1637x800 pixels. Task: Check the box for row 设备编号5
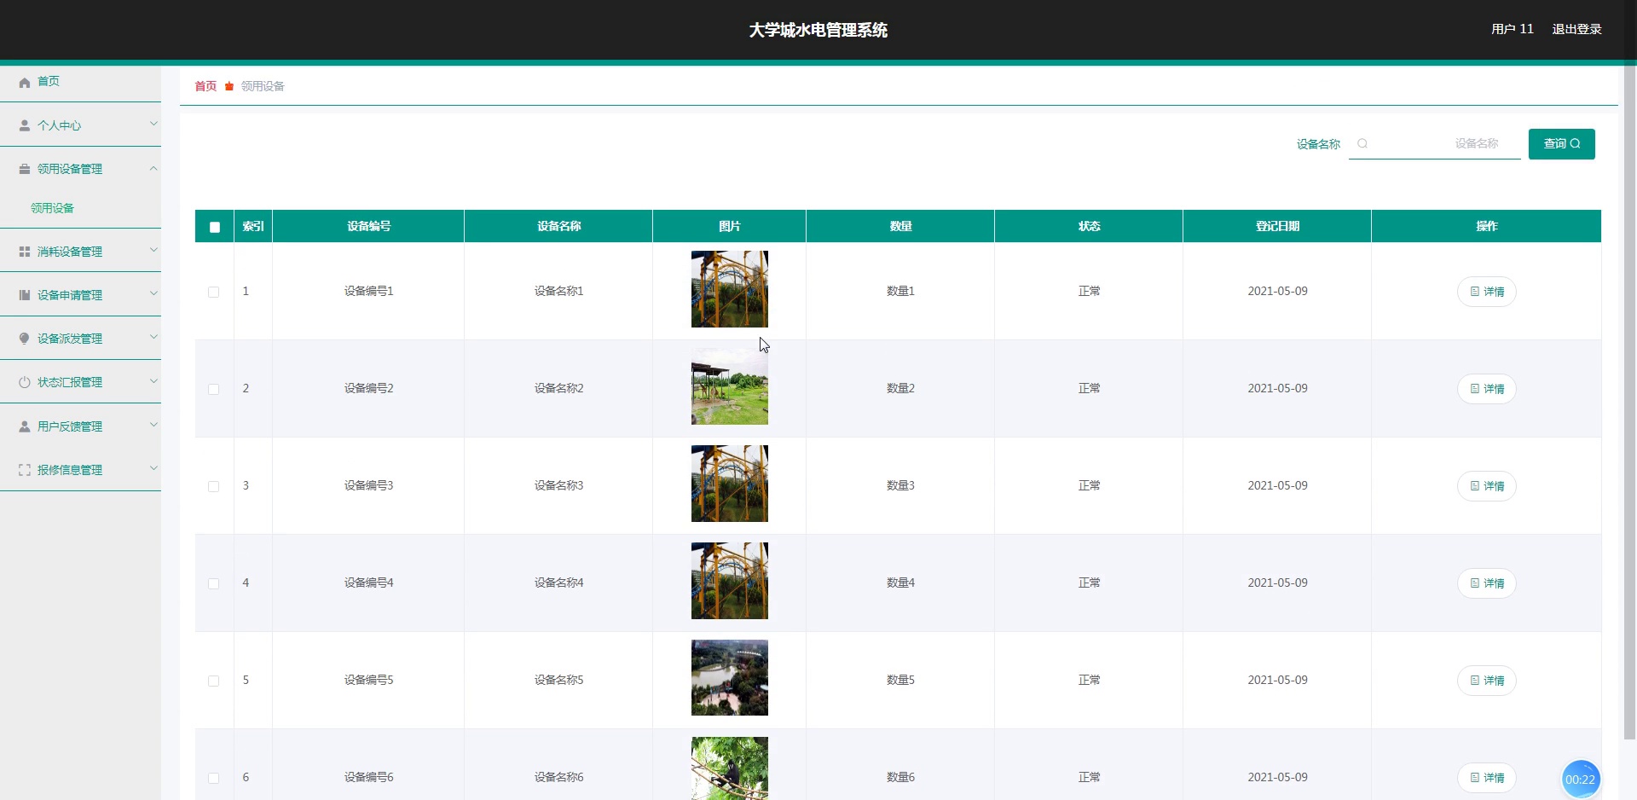point(214,681)
